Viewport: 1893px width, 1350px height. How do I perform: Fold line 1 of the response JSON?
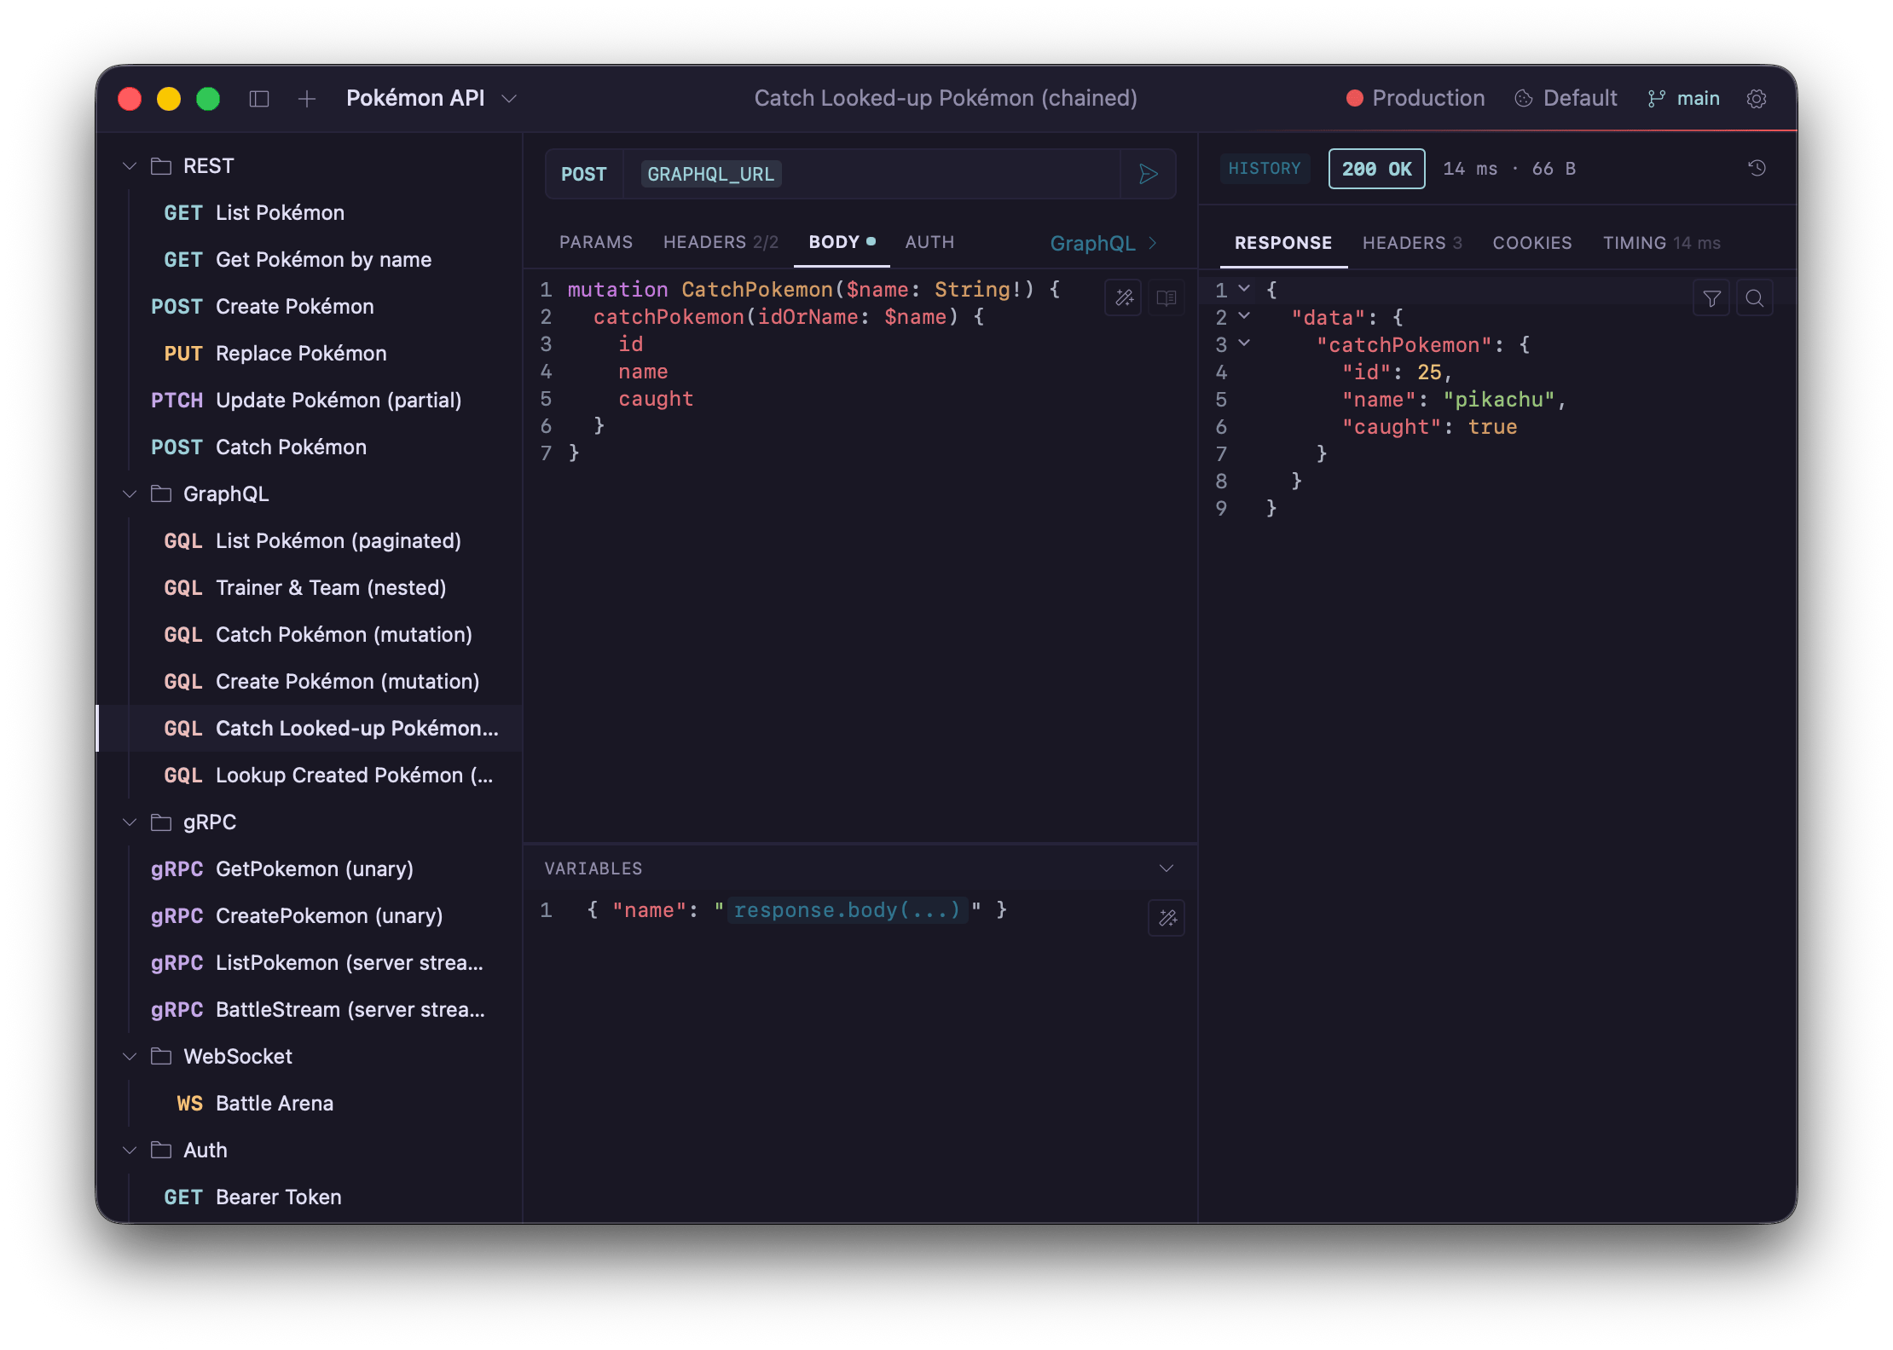(1244, 289)
